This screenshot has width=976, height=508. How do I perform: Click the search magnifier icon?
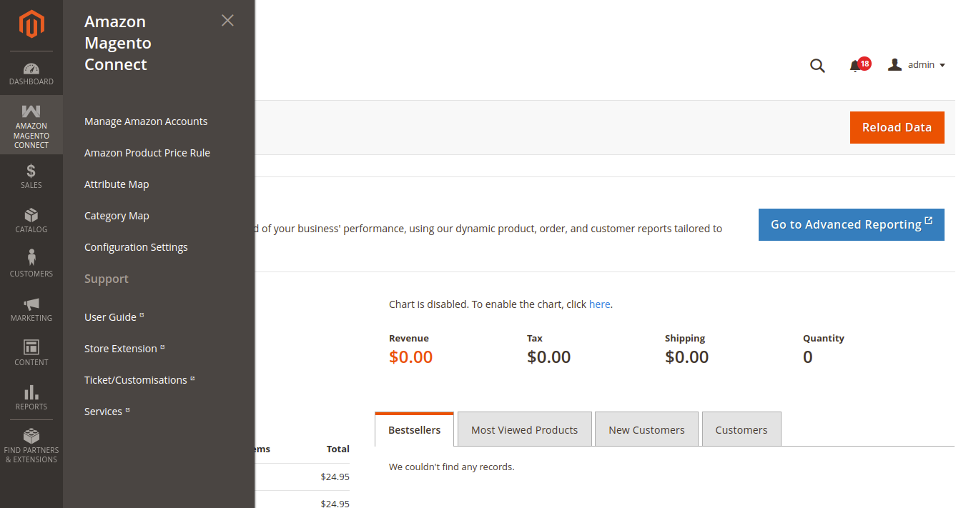pyautogui.click(x=817, y=66)
